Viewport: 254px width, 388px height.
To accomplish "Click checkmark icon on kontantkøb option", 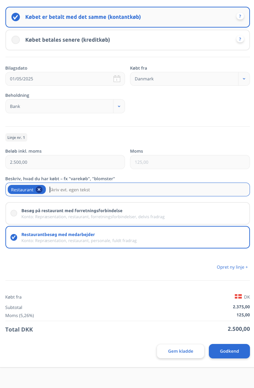I will click(x=15, y=17).
